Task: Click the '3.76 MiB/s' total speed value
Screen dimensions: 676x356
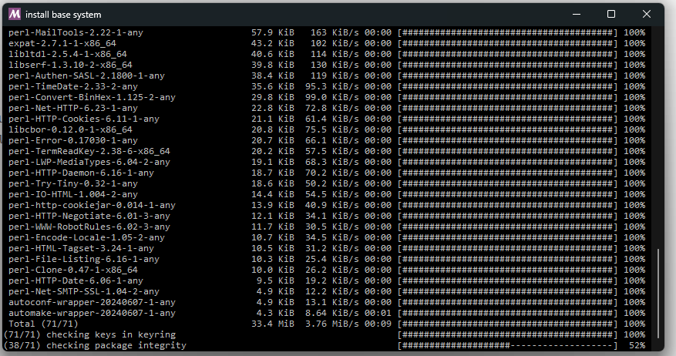Action: [332, 324]
